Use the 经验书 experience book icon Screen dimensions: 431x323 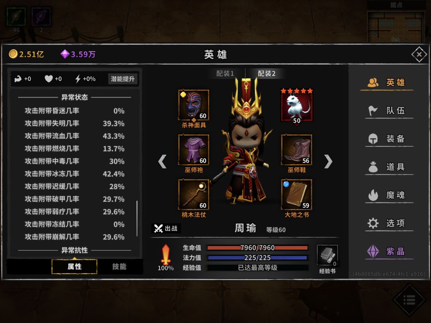point(327,256)
